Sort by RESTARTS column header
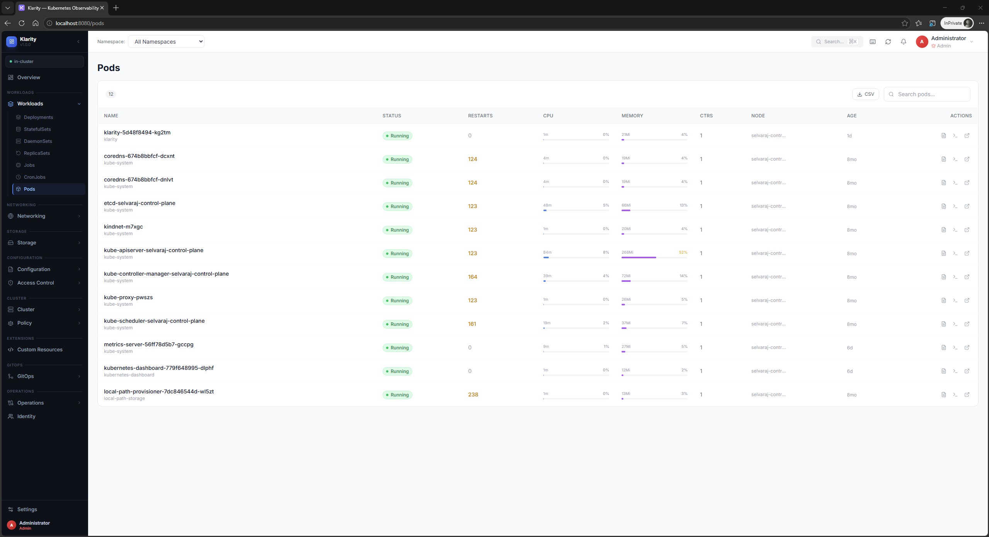The width and height of the screenshot is (989, 537). pos(480,116)
